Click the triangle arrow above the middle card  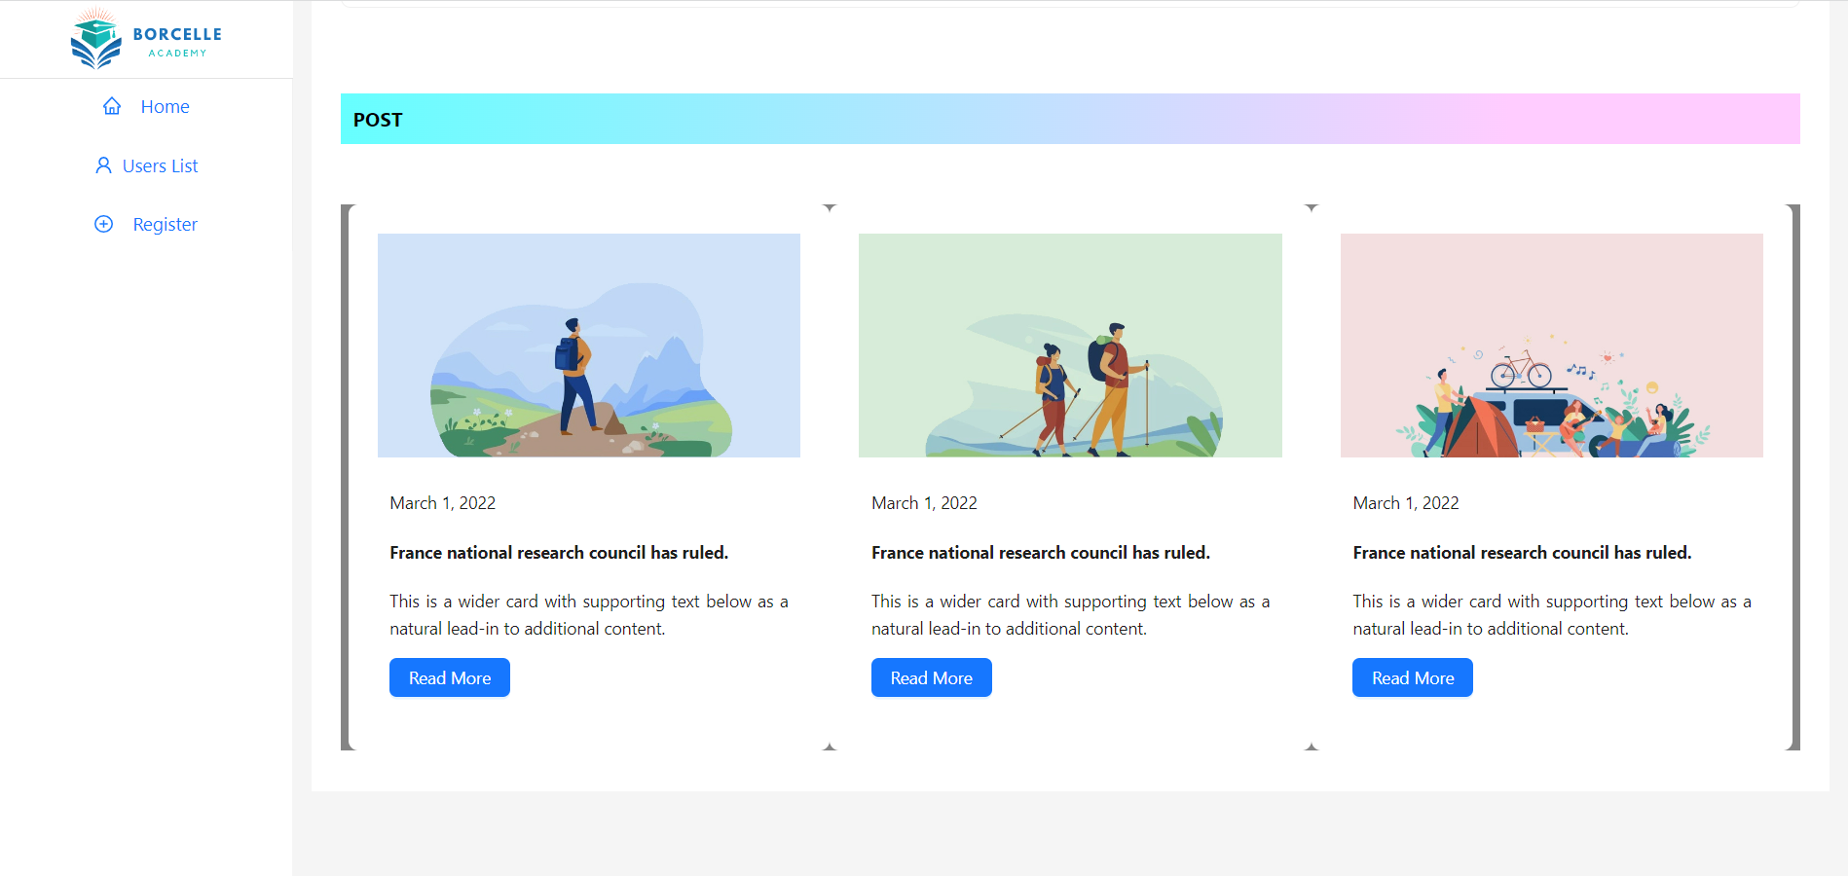point(1312,207)
